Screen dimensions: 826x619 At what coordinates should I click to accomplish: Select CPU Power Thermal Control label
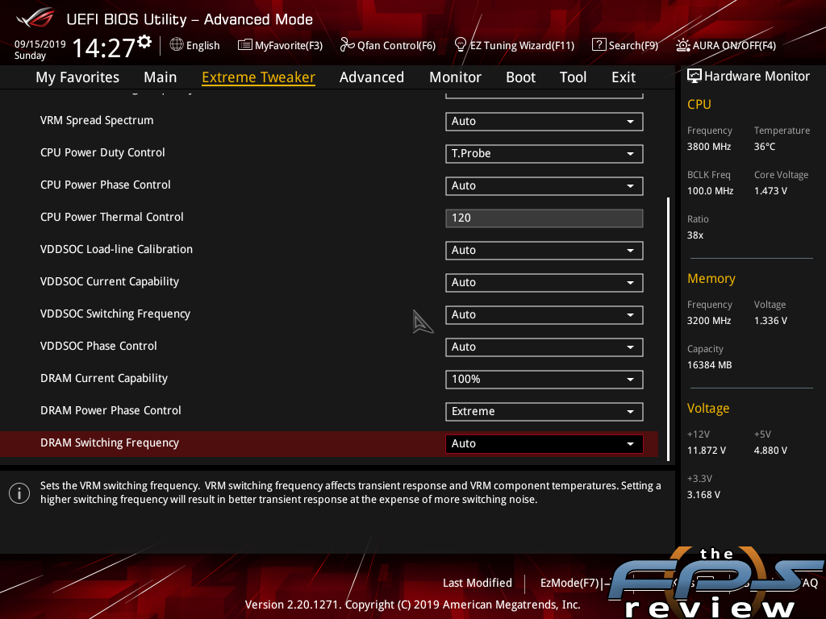[x=111, y=217]
